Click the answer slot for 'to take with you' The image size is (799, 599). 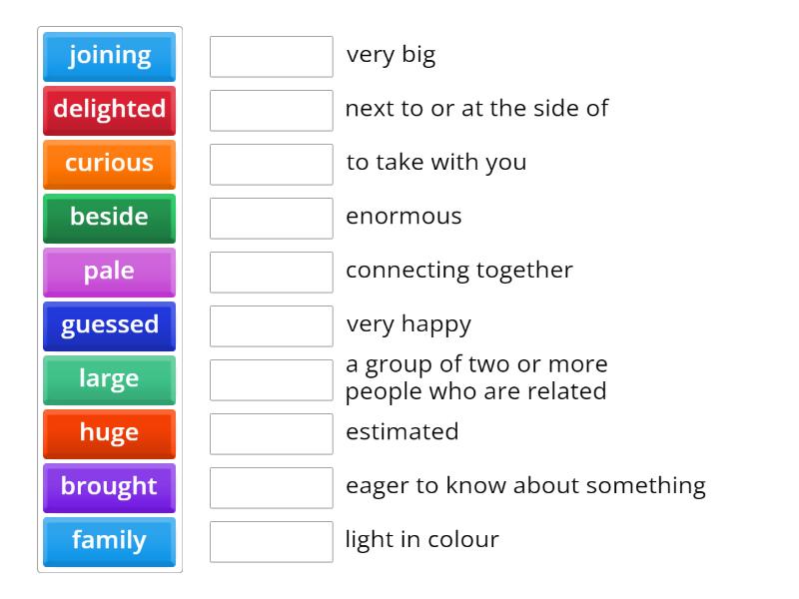coord(271,165)
